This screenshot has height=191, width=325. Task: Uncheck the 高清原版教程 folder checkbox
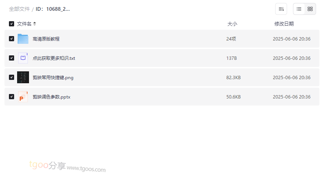click(12, 39)
